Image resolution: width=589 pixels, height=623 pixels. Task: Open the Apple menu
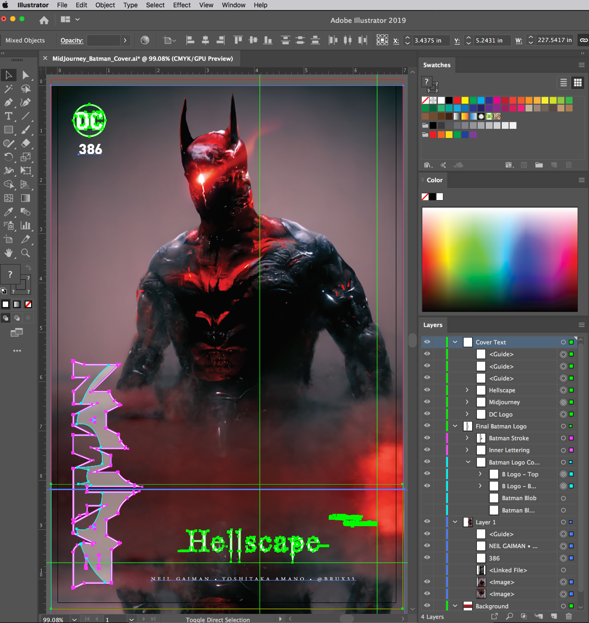[5, 5]
